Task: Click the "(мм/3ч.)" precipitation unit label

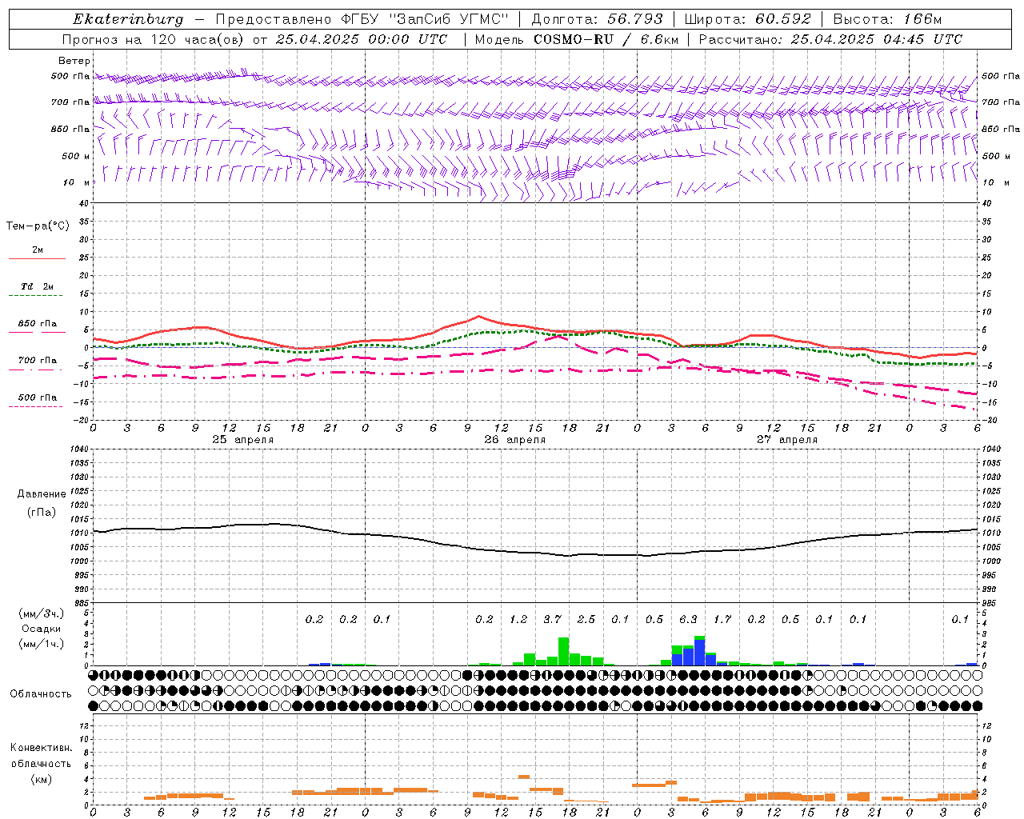Action: [x=41, y=613]
